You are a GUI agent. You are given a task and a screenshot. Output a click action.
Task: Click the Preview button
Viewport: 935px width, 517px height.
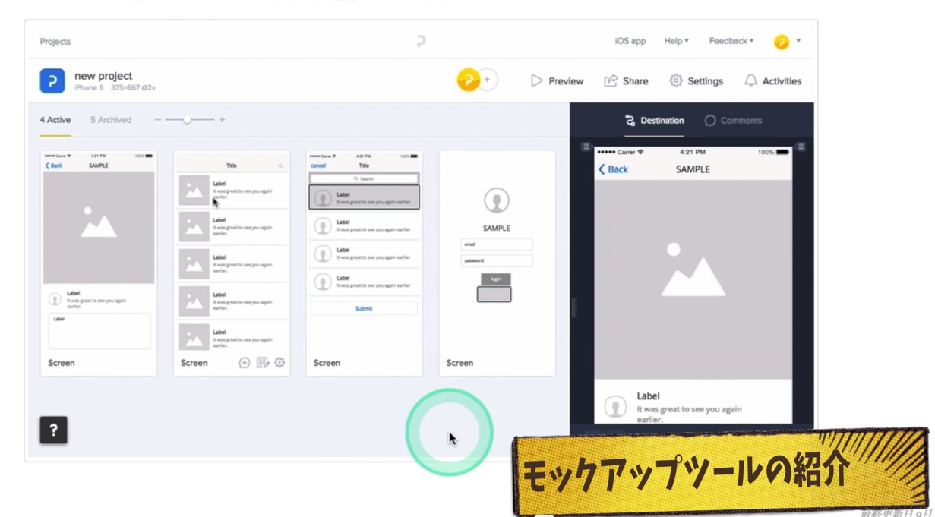[x=557, y=81]
